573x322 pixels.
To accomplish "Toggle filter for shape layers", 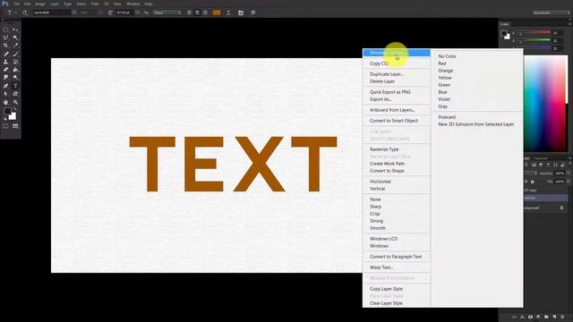I will [555, 165].
